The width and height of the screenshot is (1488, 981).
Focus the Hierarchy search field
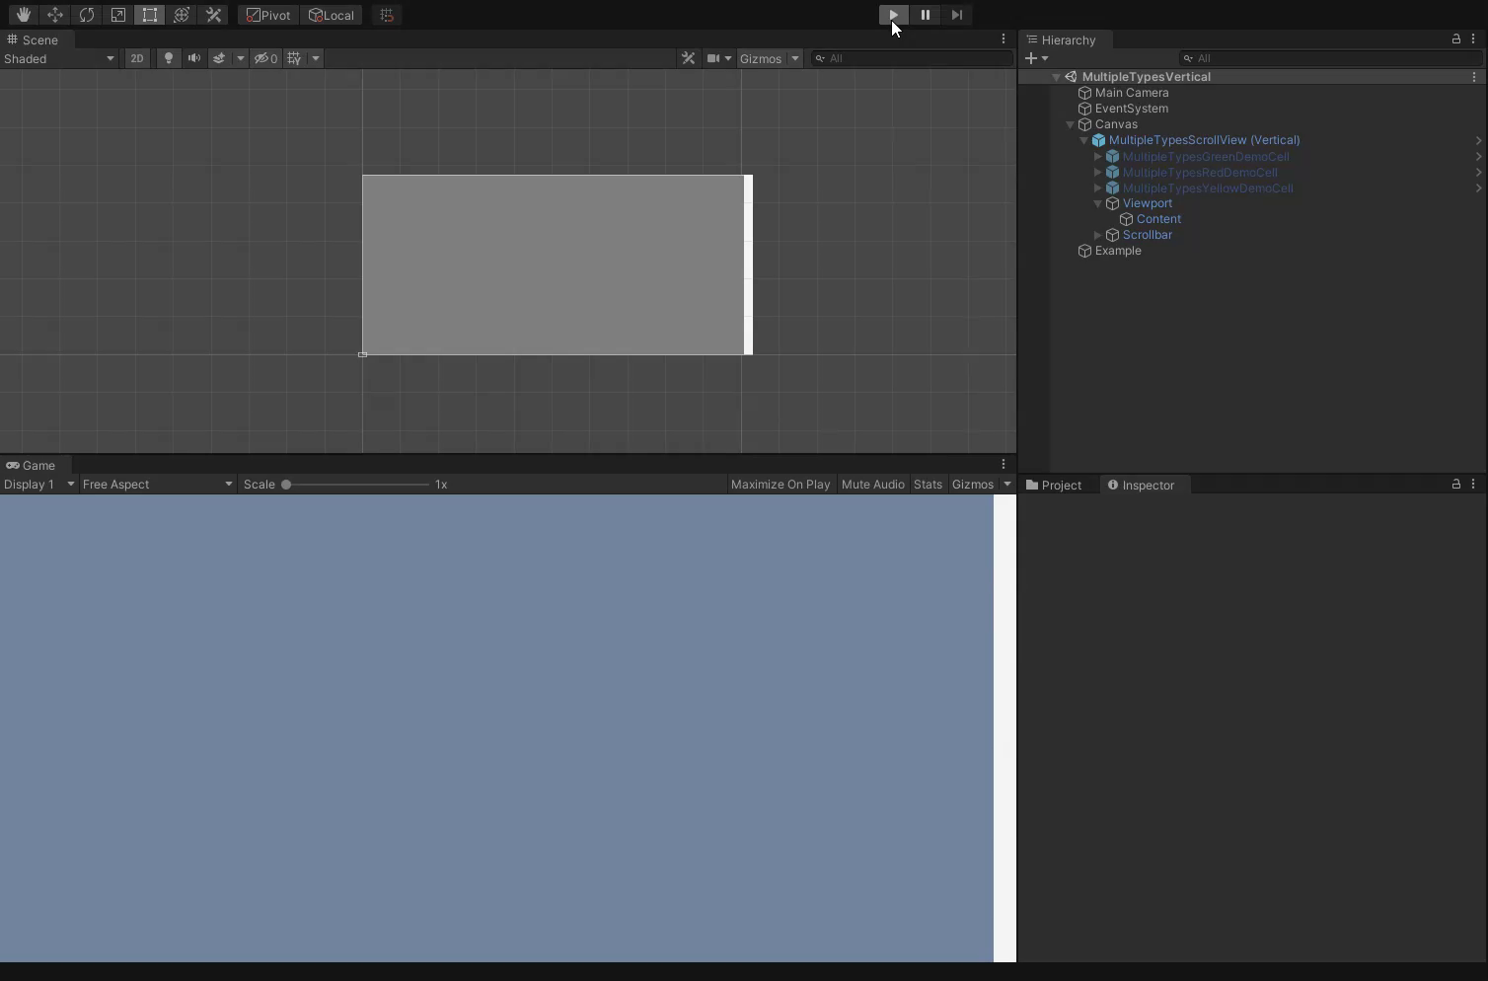coord(1330,58)
